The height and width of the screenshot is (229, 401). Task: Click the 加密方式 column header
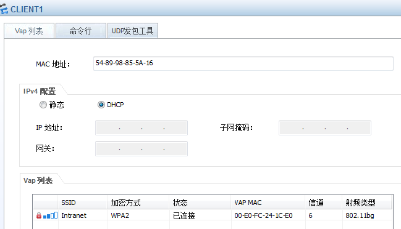(138, 203)
